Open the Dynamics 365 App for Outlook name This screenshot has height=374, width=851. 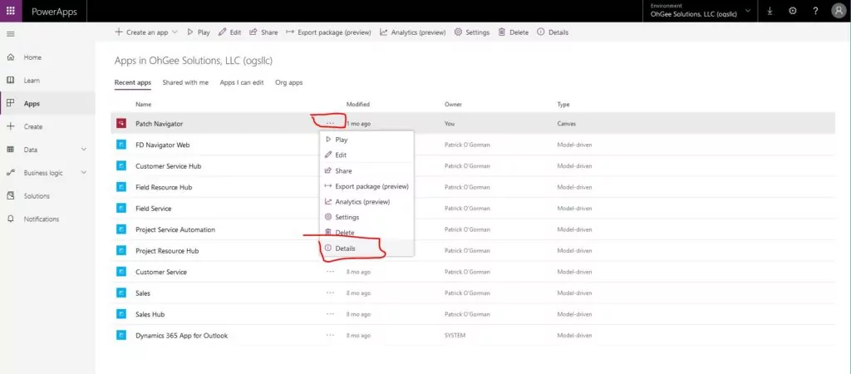[x=182, y=336]
